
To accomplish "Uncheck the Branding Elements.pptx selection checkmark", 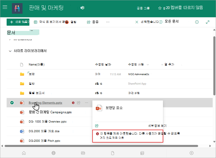I will [x=12, y=102].
